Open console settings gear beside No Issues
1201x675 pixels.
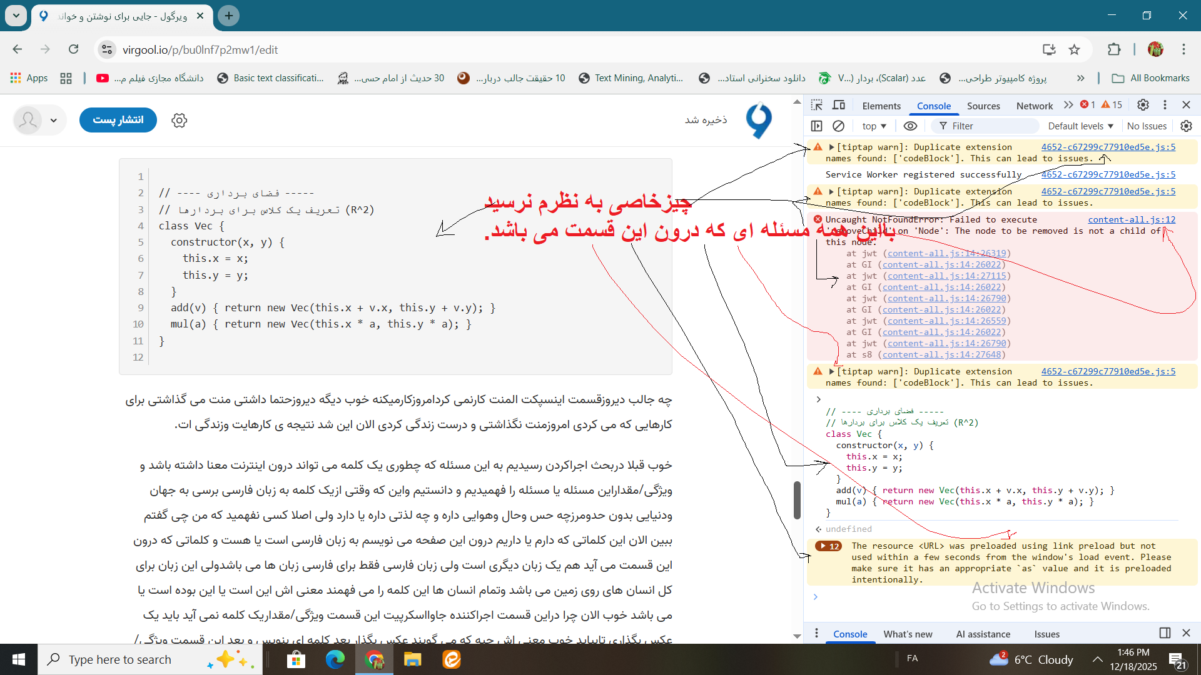[1186, 126]
